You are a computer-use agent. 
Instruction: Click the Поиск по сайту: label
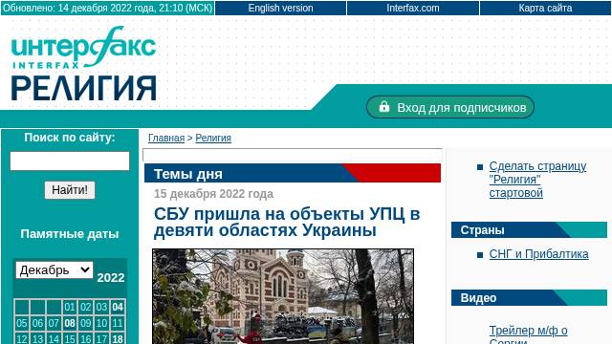tap(70, 138)
